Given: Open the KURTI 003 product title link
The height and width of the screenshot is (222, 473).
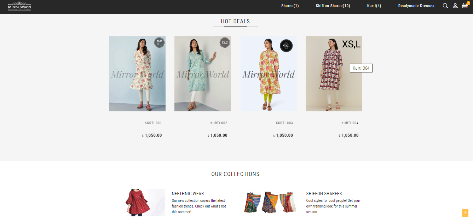Looking at the screenshot, I should pos(284,123).
